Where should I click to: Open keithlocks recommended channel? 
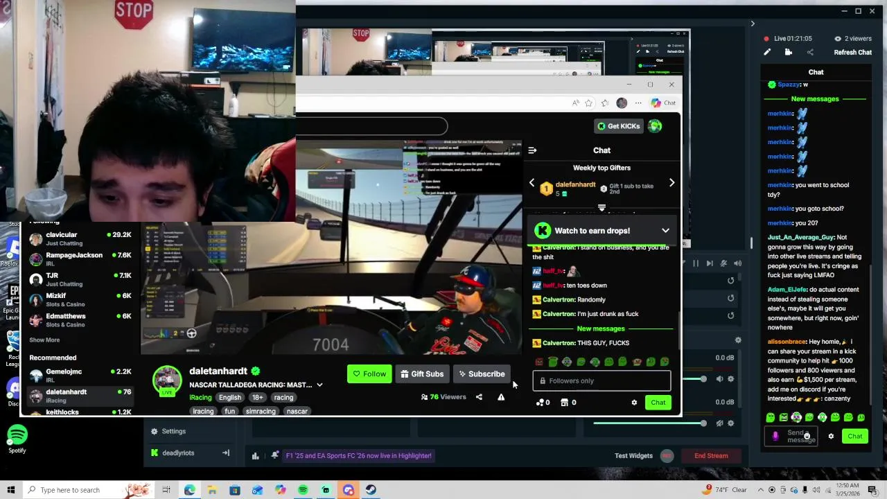click(x=79, y=412)
